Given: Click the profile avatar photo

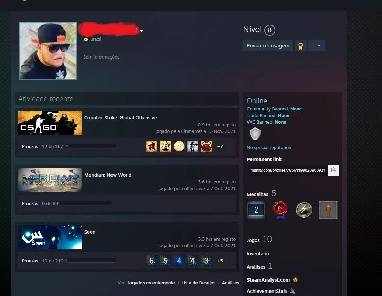Looking at the screenshot, I should coord(48,51).
